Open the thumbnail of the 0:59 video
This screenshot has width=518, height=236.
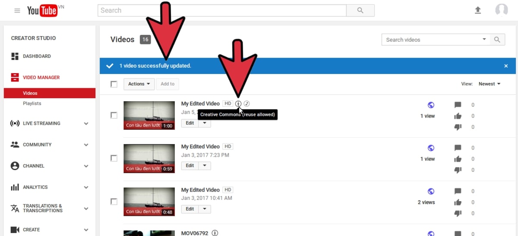coord(149,158)
